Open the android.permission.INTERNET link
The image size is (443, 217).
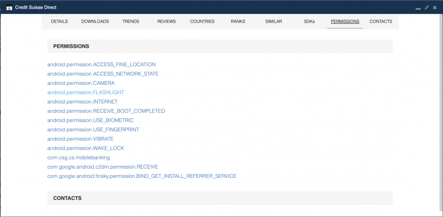(x=82, y=102)
